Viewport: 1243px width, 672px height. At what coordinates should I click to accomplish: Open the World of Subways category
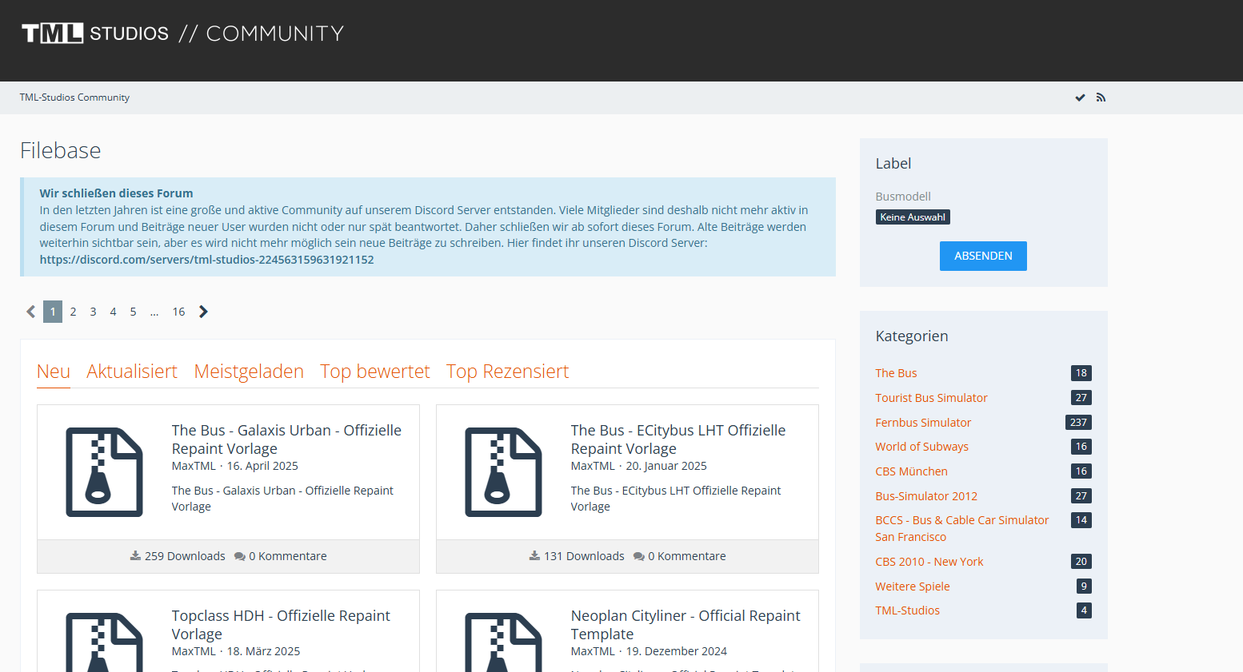pos(921,447)
